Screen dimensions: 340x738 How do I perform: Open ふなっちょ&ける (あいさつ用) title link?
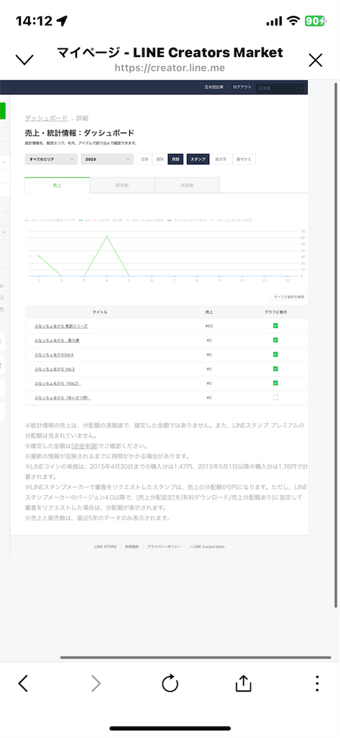point(63,398)
